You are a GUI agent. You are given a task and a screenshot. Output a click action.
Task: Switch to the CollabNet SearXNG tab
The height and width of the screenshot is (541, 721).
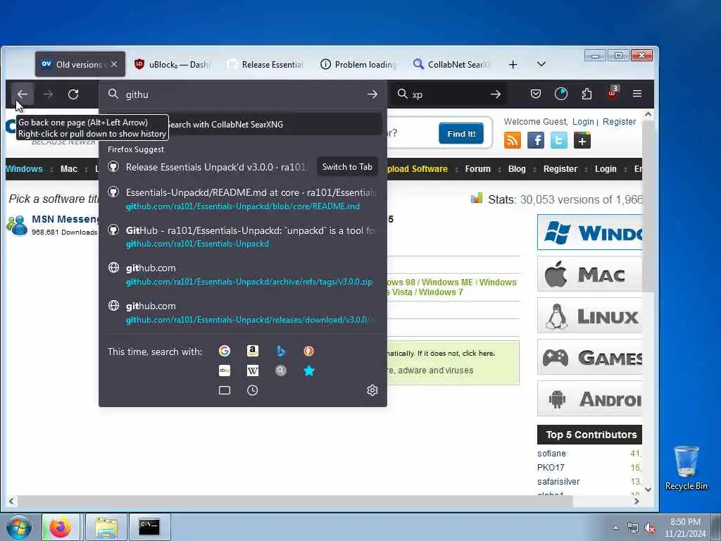pyautogui.click(x=452, y=64)
